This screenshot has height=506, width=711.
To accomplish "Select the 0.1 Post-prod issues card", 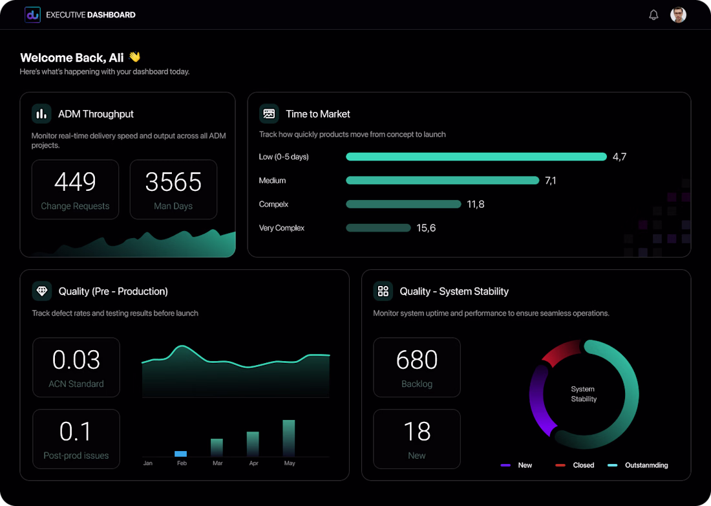I will pyautogui.click(x=76, y=439).
